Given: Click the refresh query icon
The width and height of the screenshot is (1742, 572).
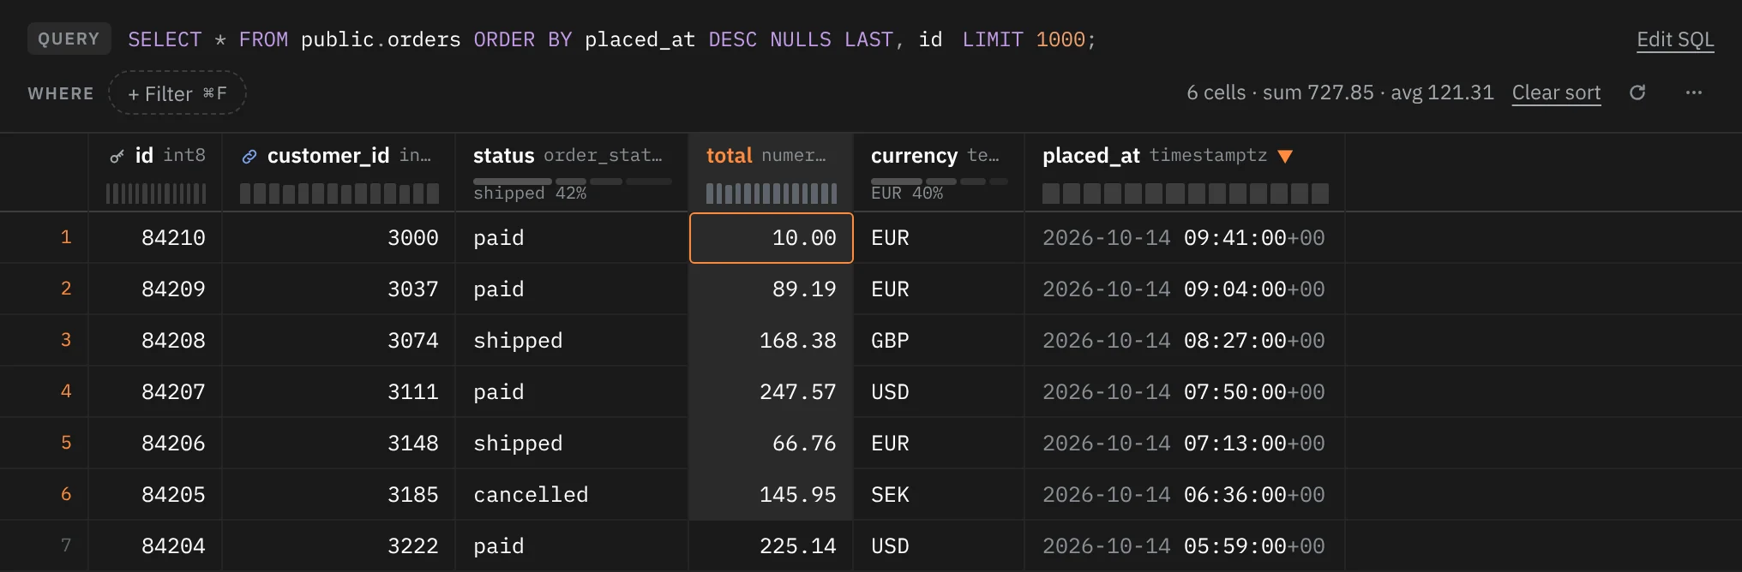Looking at the screenshot, I should 1637,92.
